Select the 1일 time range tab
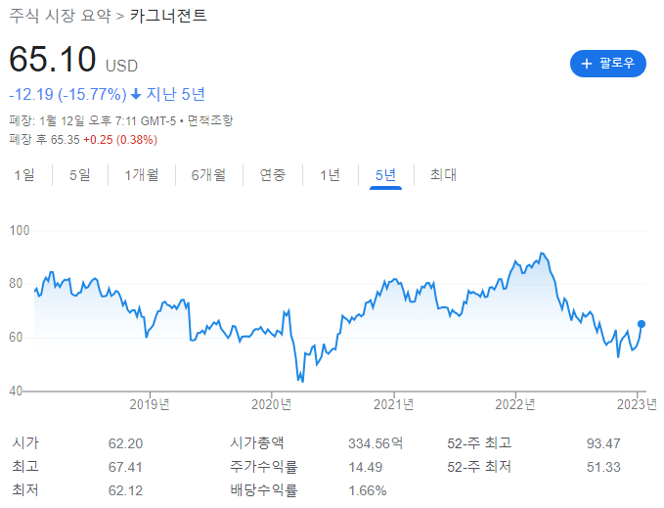The height and width of the screenshot is (508, 664). [x=24, y=174]
